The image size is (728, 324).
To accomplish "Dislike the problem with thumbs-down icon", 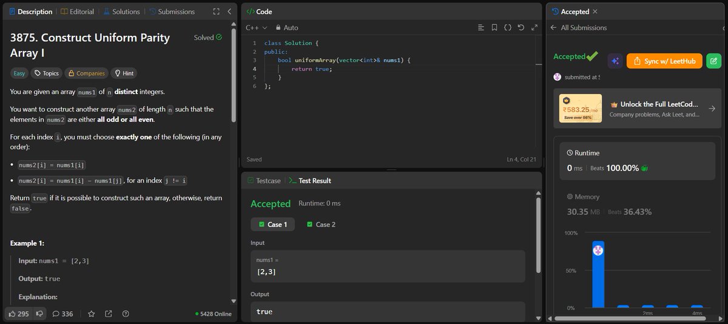I will (39, 314).
